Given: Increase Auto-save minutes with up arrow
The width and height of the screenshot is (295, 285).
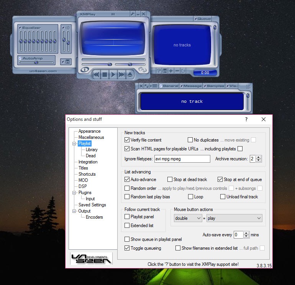Looking at the screenshot, I should coord(246,233).
